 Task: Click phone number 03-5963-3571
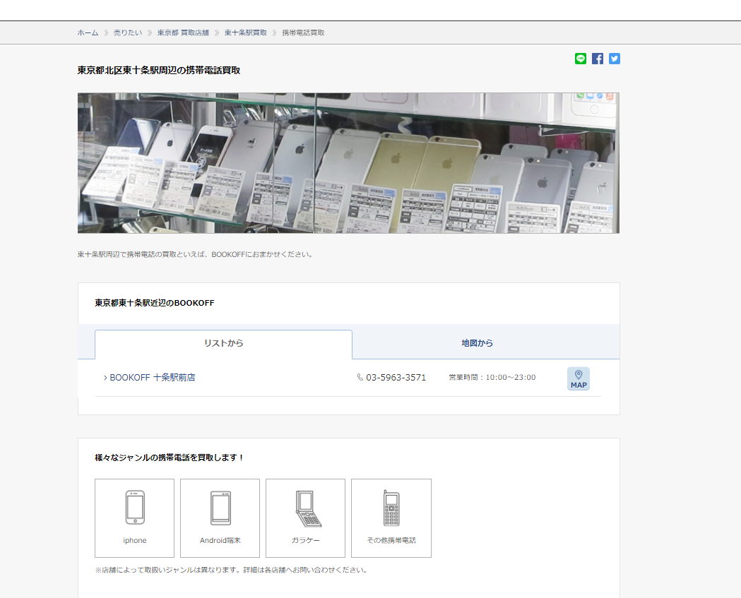point(396,378)
